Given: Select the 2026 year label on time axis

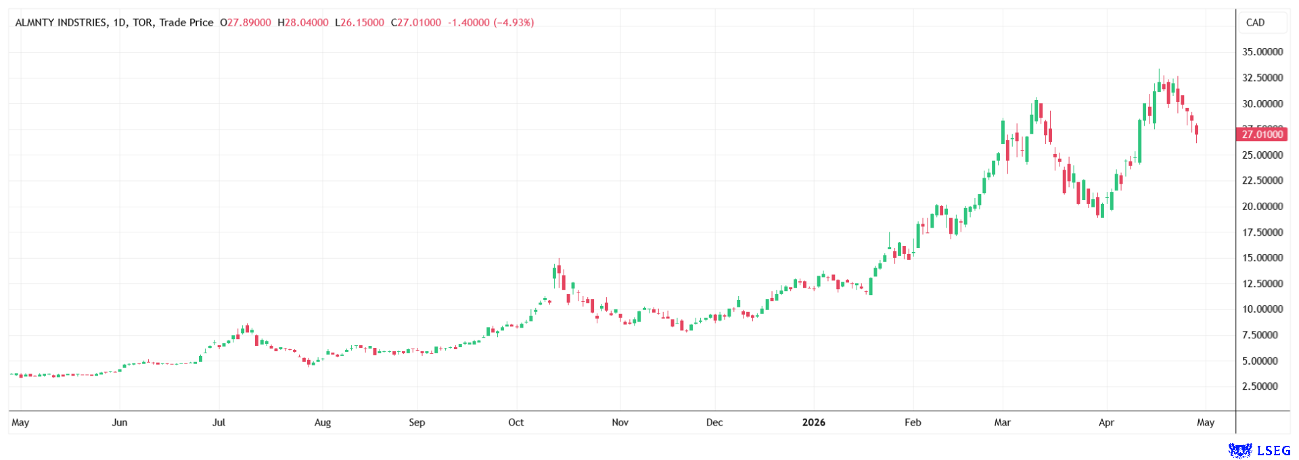Looking at the screenshot, I should coord(813,422).
